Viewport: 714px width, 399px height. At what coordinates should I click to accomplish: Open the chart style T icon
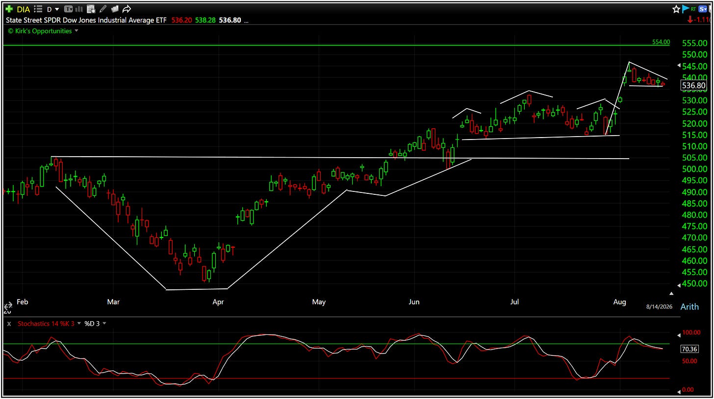tap(68, 9)
